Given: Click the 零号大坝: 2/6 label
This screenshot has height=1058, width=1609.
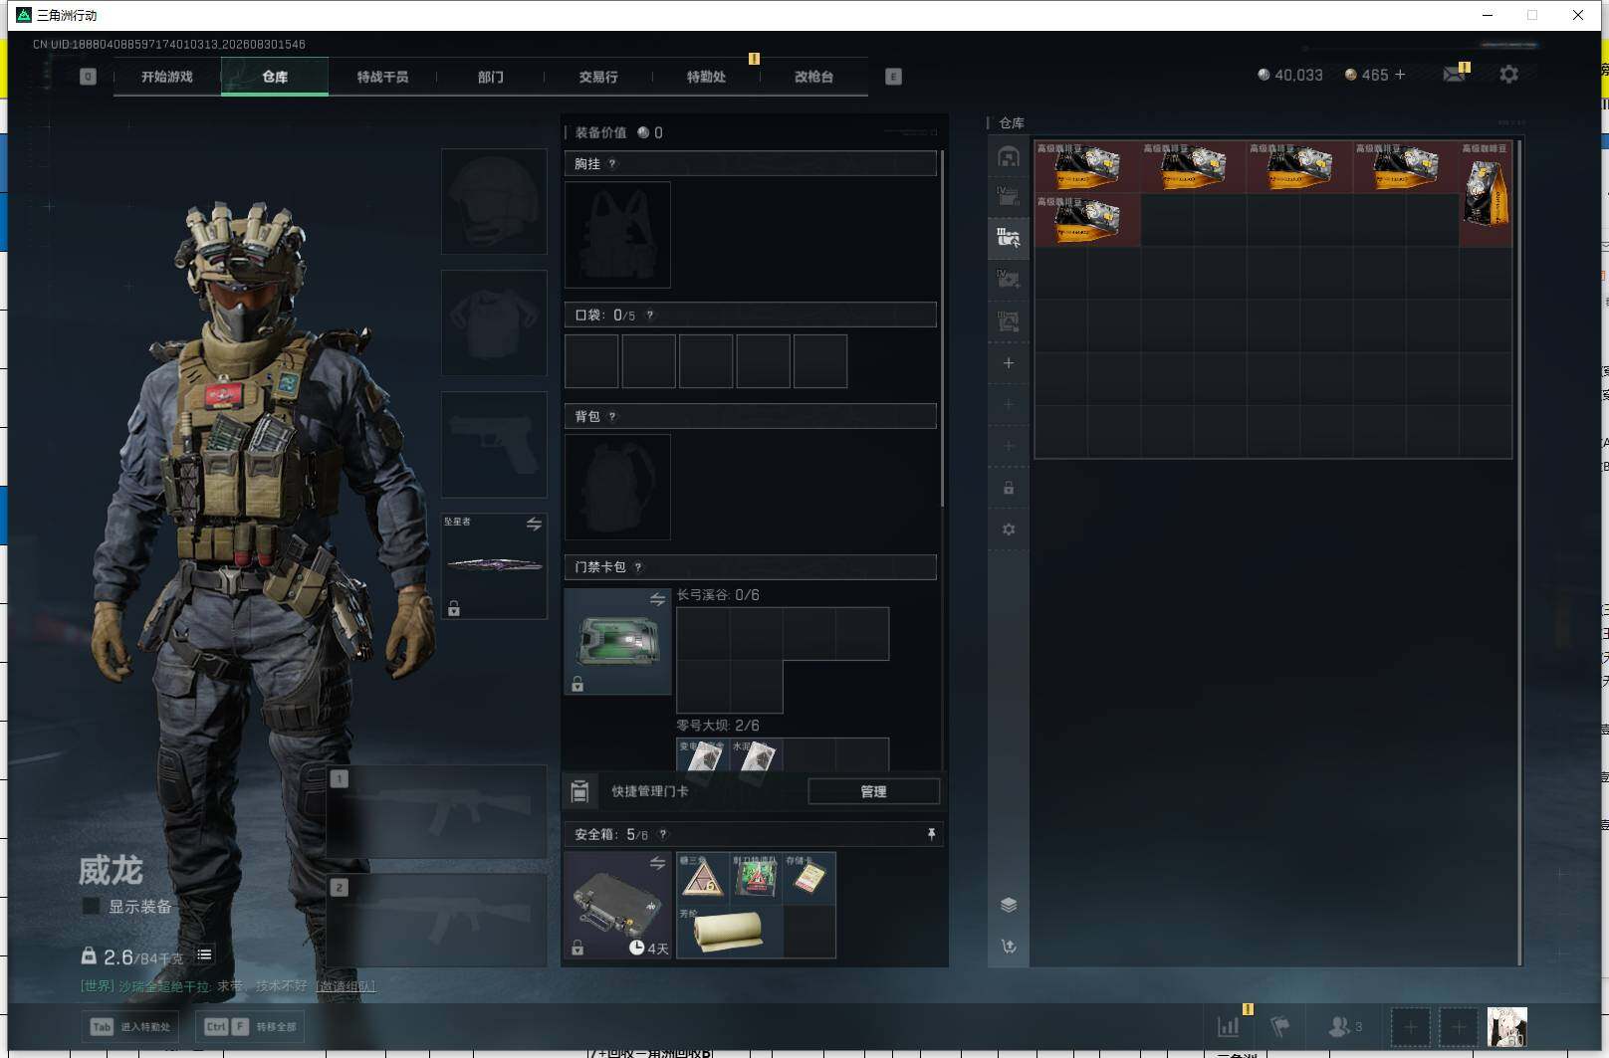Looking at the screenshot, I should point(718,726).
